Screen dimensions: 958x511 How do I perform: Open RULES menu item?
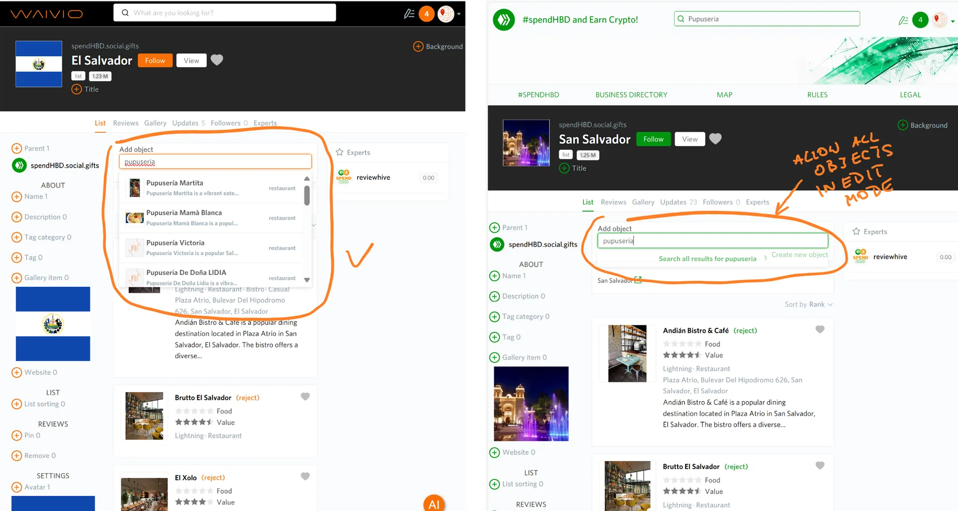click(x=817, y=95)
